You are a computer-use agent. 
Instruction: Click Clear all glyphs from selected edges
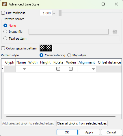82,123
